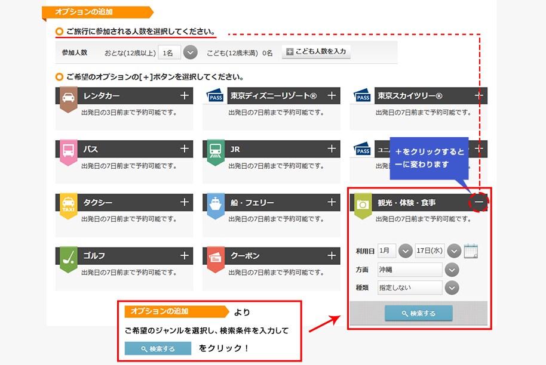This screenshot has height=365, width=546.
Task: Click the sightseeing camera icon
Action: [363, 204]
